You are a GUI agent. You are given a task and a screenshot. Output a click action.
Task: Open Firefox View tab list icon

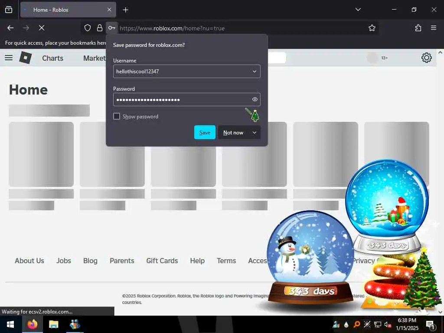pyautogui.click(x=9, y=10)
